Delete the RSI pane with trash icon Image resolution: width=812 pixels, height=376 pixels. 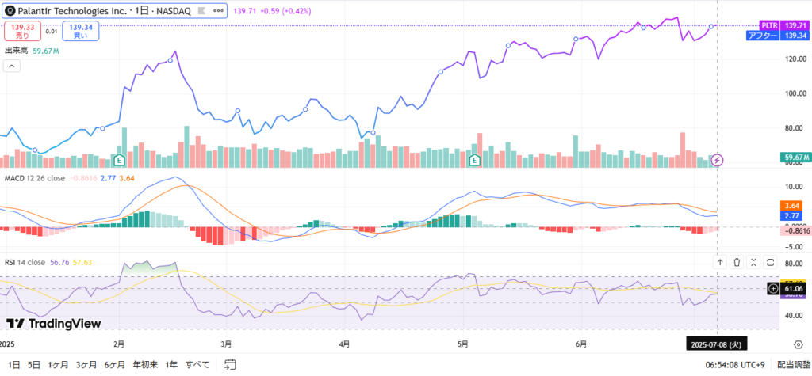point(737,262)
